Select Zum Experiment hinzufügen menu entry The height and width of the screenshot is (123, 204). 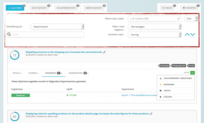[176, 78]
